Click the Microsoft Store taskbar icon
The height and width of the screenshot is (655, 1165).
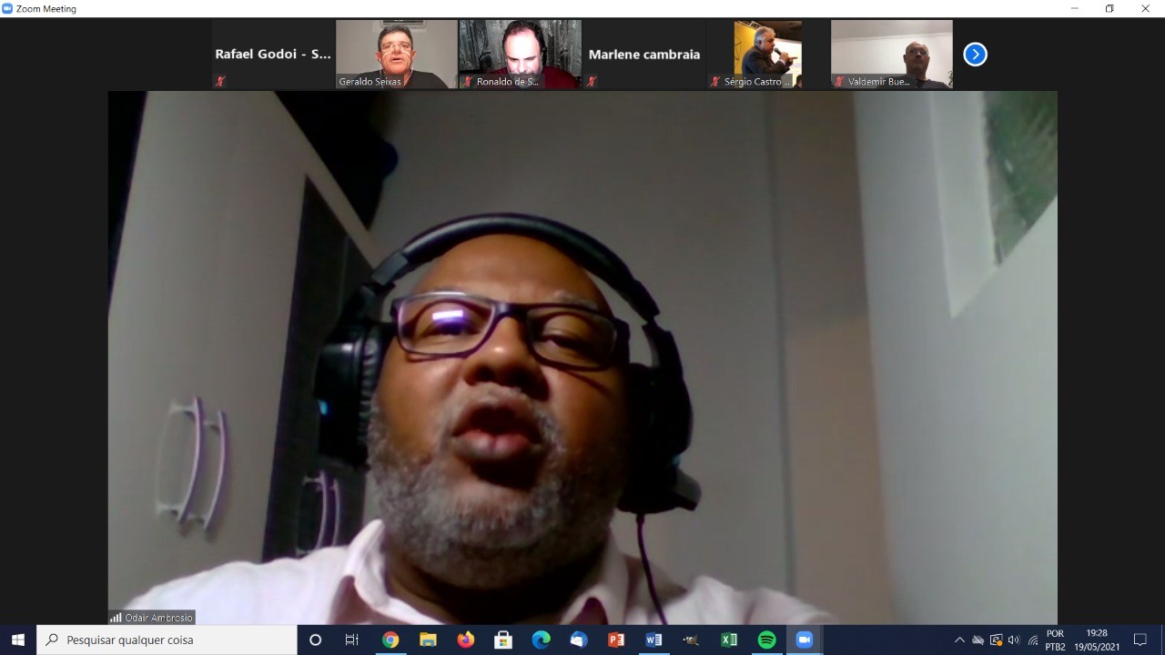(503, 640)
